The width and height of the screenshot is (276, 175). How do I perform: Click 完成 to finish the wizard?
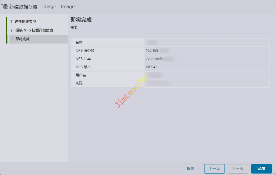coord(261,169)
